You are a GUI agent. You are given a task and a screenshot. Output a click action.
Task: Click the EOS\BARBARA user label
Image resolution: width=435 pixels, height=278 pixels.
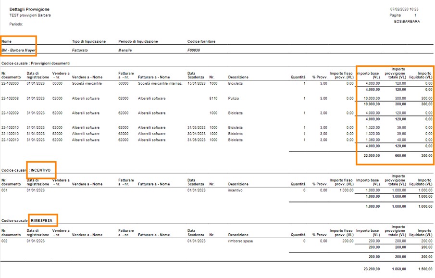click(406, 22)
